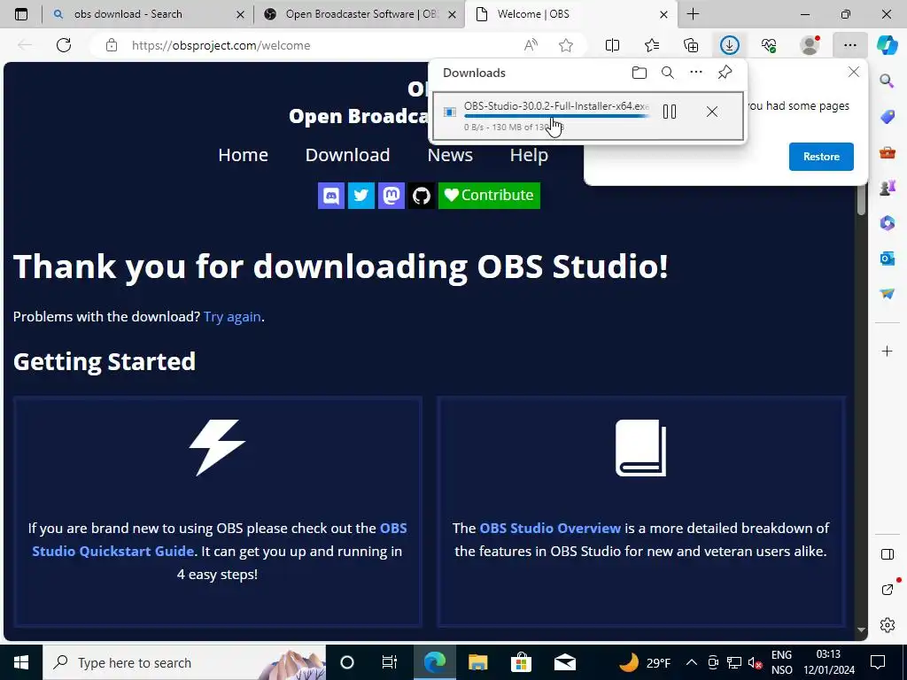
Task: Open the muted volume tray icon
Action: click(755, 662)
